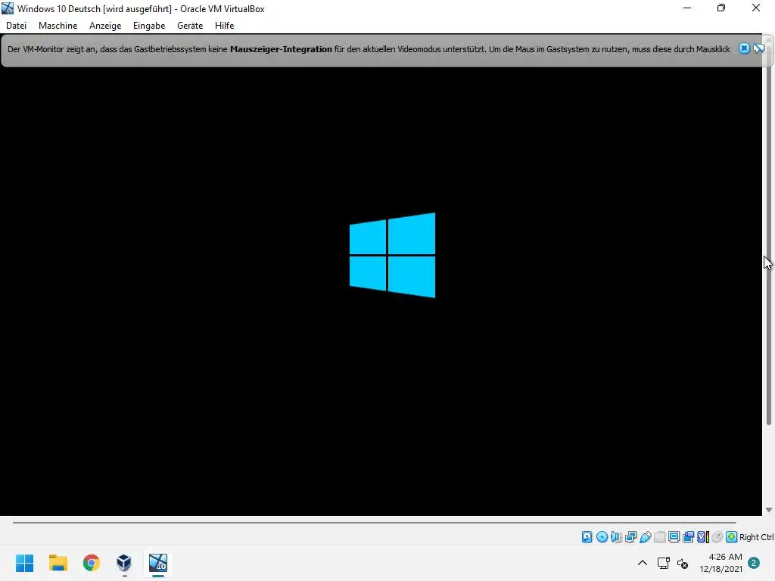Click the network icon in the system tray
Viewport: 775px width, 581px height.
[663, 563]
